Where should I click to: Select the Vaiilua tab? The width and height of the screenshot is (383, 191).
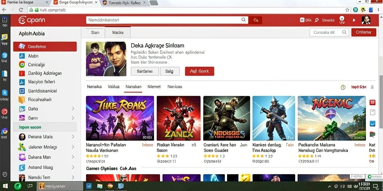[114, 87]
